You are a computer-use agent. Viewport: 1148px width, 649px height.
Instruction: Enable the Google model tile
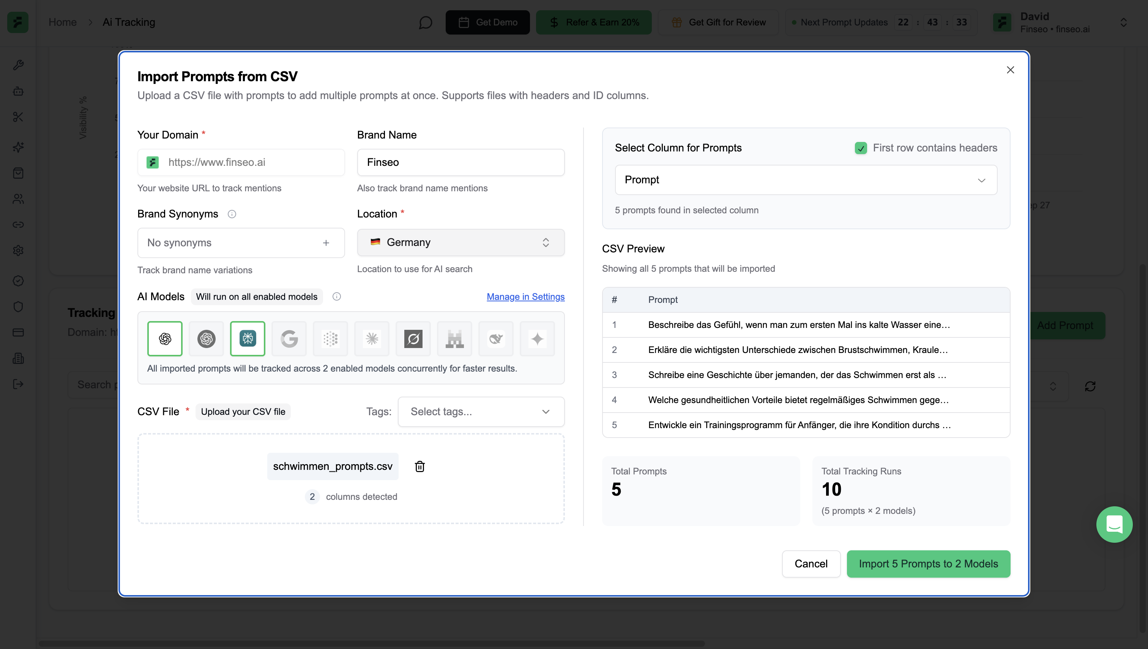289,339
